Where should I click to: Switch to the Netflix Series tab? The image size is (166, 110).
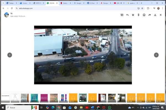(66, 3)
